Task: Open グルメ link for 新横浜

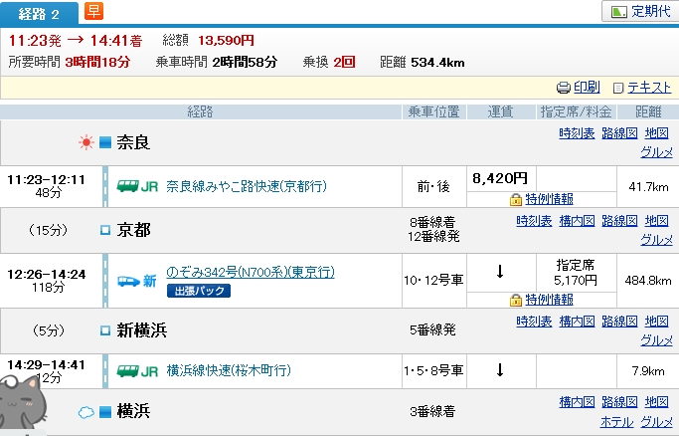Action: pyautogui.click(x=657, y=340)
